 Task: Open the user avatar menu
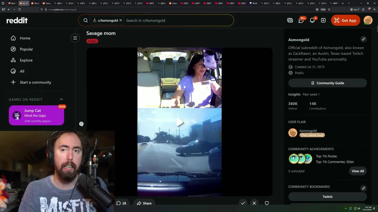pos(368,20)
